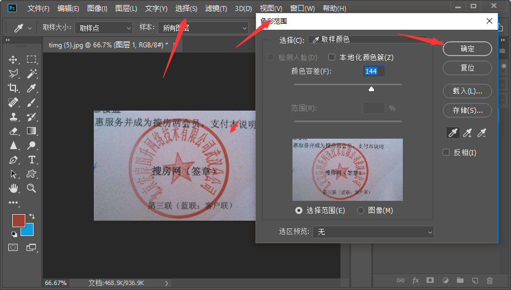Enable the 本地化颜色簇(Z) checkbox

point(332,57)
